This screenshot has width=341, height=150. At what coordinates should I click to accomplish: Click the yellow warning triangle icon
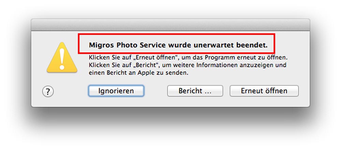click(x=62, y=57)
